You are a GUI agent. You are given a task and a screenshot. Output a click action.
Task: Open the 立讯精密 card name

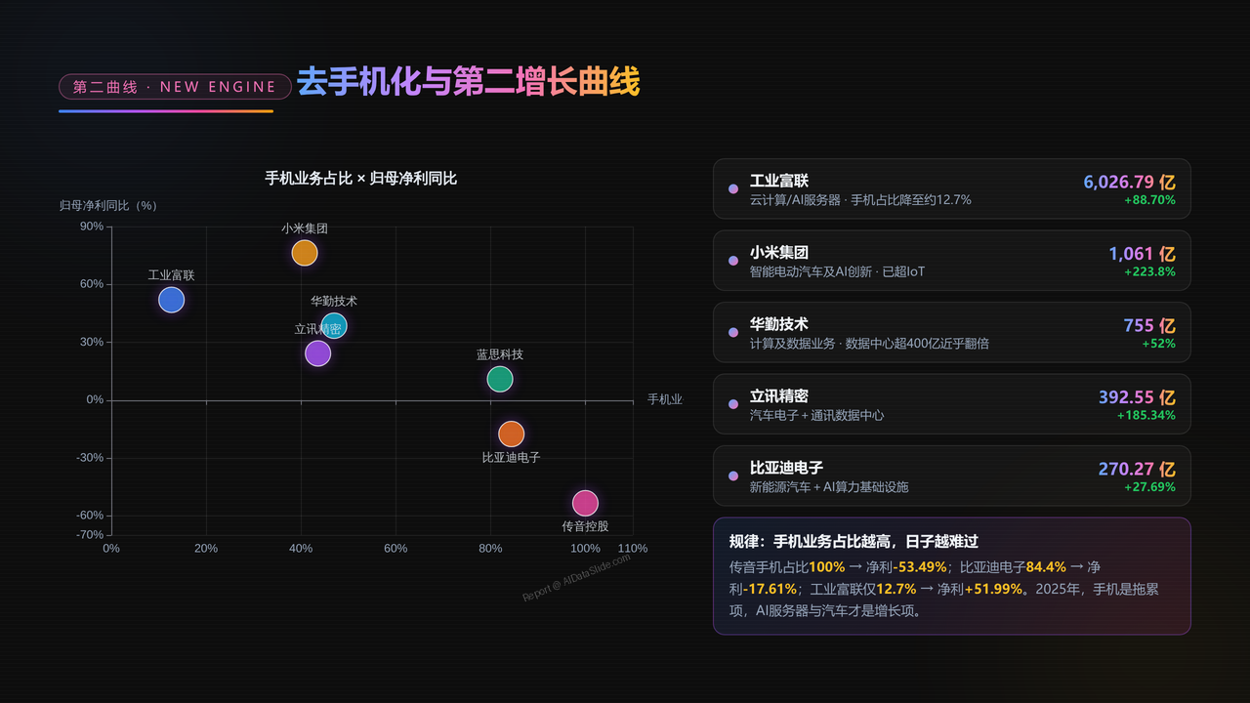click(x=779, y=396)
